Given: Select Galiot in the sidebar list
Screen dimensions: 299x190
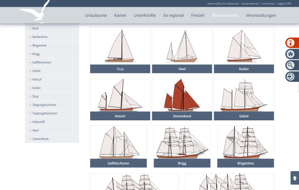Looking at the screenshot, I should [52, 71].
